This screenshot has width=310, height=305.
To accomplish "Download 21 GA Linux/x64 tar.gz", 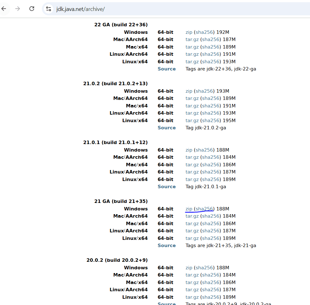I will point(192,238).
